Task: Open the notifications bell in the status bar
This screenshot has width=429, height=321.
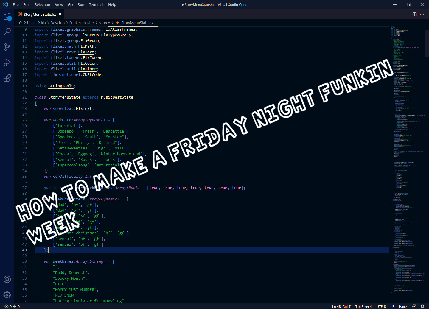Action: [422, 306]
